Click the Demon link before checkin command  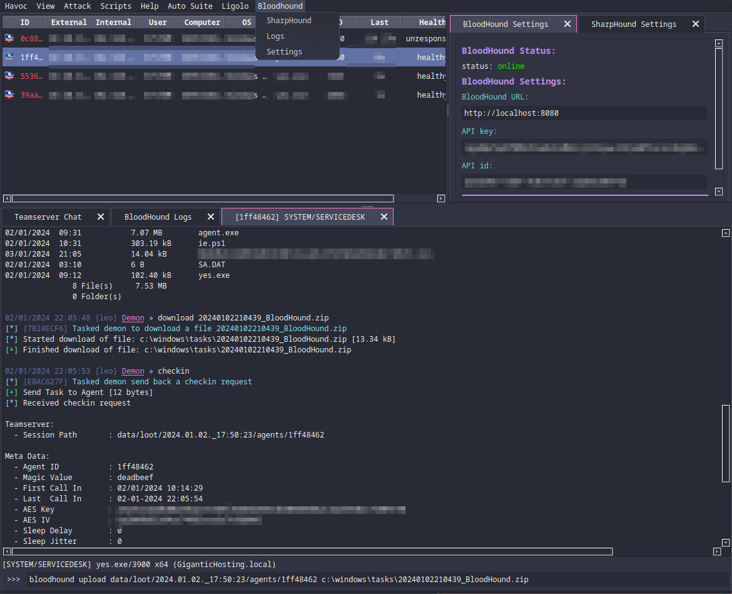(x=133, y=371)
